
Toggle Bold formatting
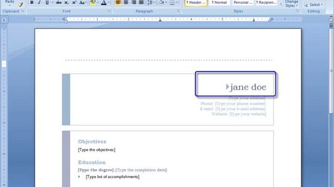click(x=32, y=2)
